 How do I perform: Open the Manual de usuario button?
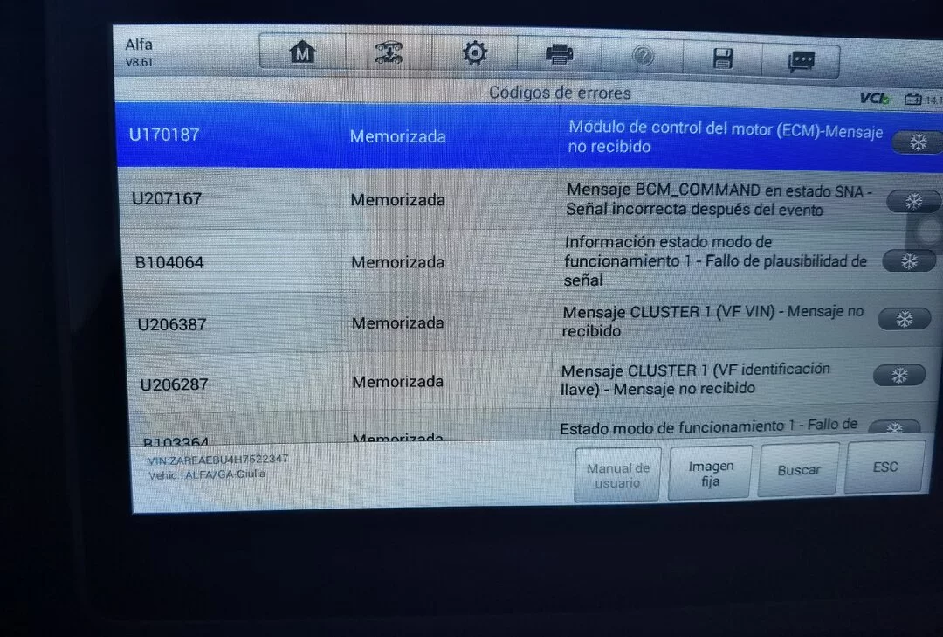[x=617, y=475]
